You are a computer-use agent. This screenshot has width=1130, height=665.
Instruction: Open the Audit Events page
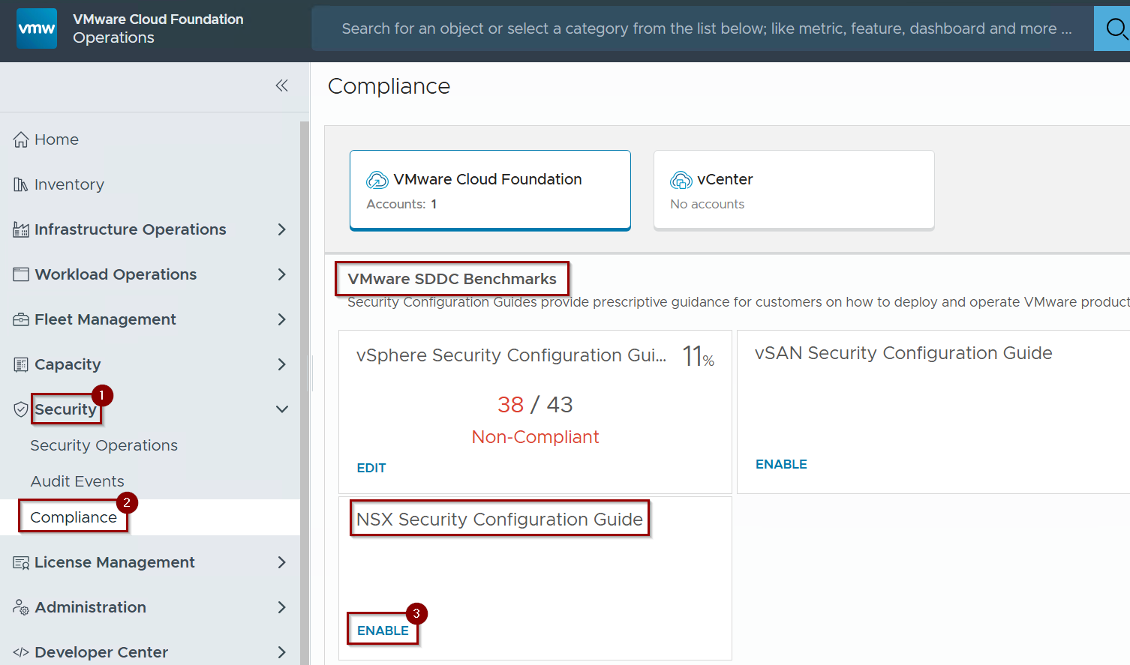[x=77, y=481]
